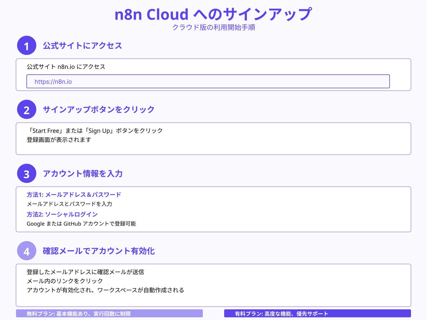Expand the step 1 content box
Screen dimensions: 427x320
(x=213, y=75)
